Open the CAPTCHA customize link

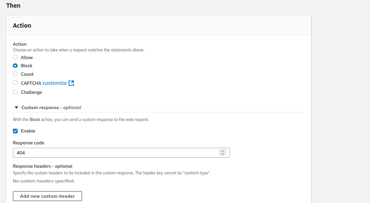pos(54,83)
